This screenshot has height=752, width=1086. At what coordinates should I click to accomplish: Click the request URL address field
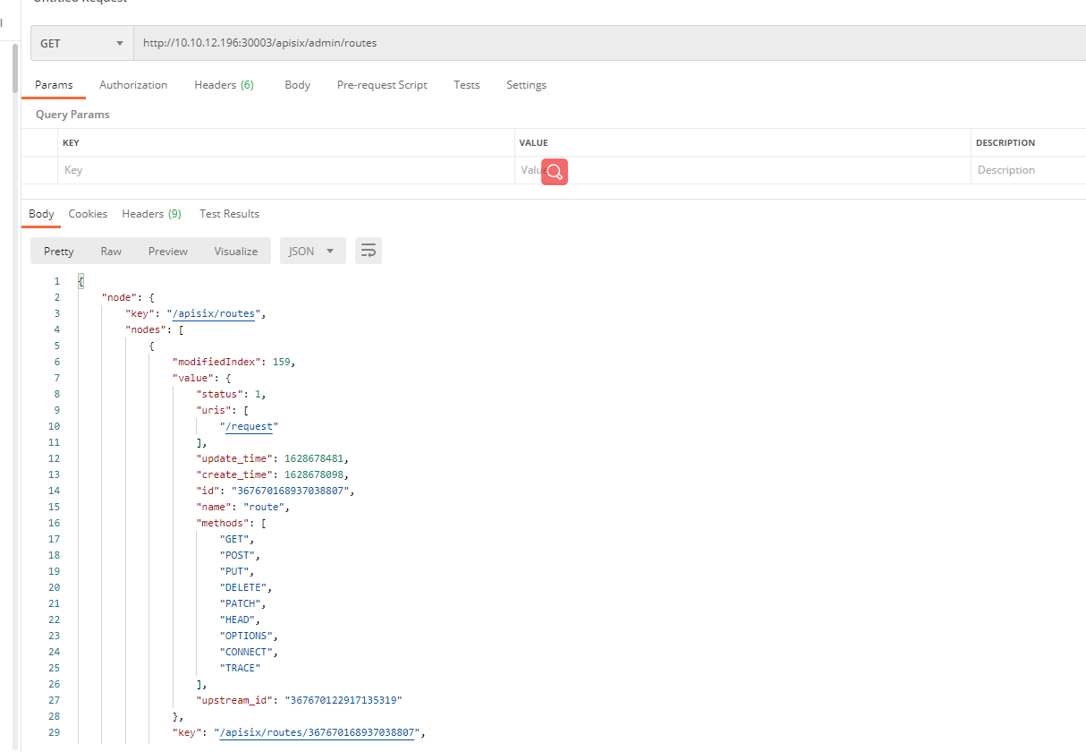(x=358, y=42)
